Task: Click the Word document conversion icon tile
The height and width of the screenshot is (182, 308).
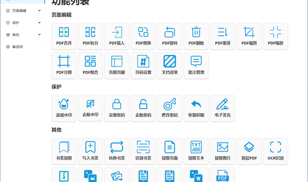Action: click(x=196, y=175)
